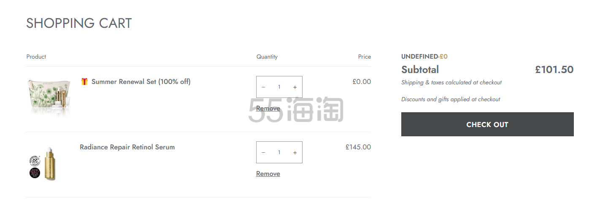Click the gift icon beside Summer Renewal Set

coord(84,81)
